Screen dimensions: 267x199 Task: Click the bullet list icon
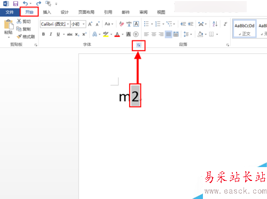(x=146, y=24)
